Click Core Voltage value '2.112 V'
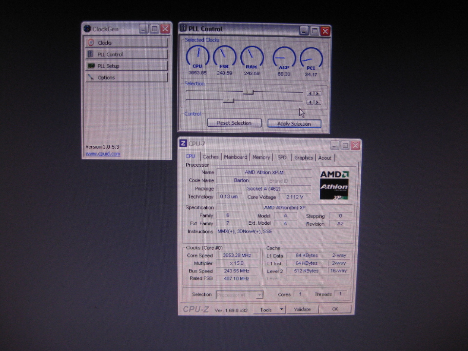Screen dimensions: 468x351 (x=295, y=197)
